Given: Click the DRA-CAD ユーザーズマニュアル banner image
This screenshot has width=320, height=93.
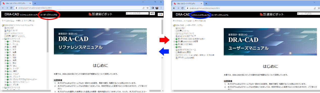Looking at the screenshot, I should point(270,42).
